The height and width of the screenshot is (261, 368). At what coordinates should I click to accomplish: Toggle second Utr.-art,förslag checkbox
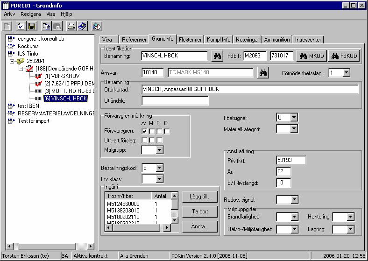152,141
